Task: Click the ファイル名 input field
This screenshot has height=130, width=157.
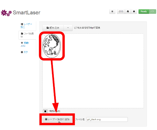Action: [107, 120]
